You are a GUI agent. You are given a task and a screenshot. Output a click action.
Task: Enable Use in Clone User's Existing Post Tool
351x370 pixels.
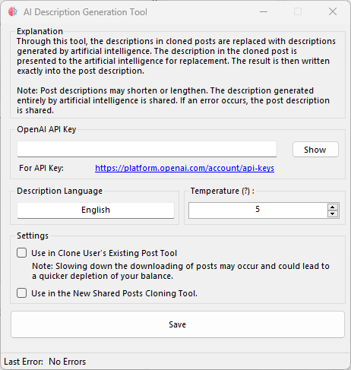[22, 253]
